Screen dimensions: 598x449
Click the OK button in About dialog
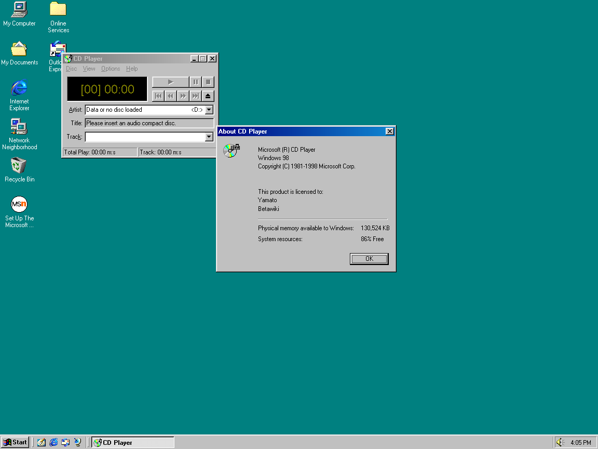click(x=369, y=259)
